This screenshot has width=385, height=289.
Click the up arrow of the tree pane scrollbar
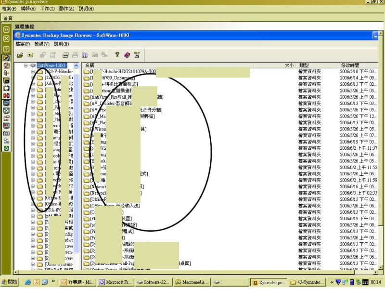point(76,66)
